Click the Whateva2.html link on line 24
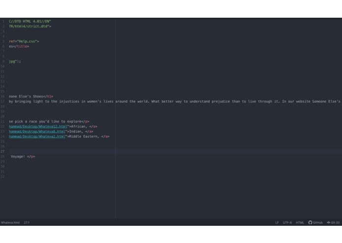 click(37, 136)
